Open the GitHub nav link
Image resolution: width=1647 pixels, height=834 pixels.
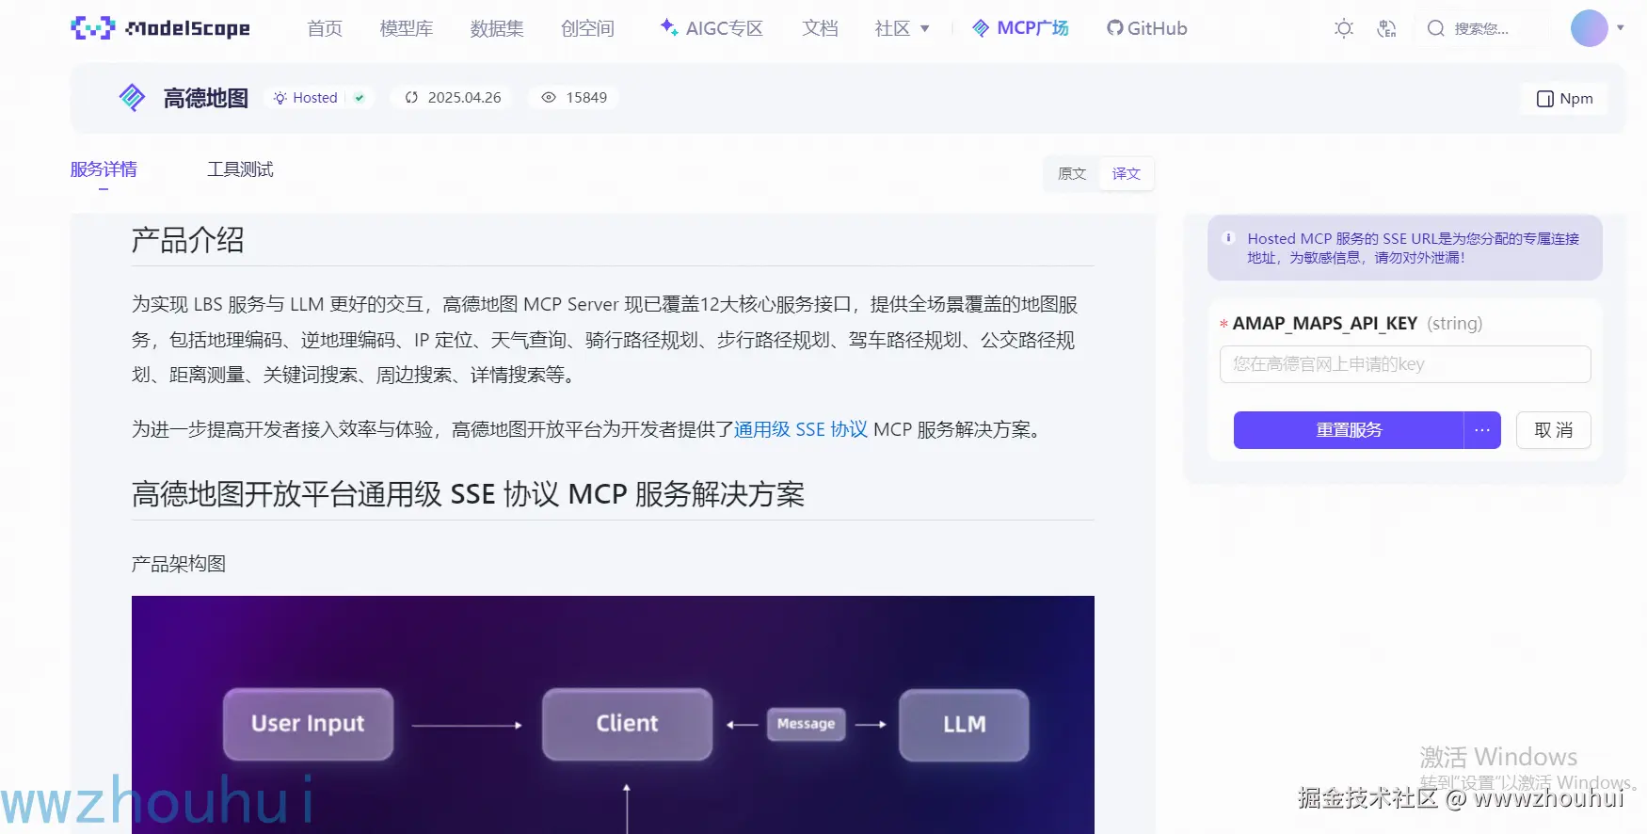(x=1147, y=28)
